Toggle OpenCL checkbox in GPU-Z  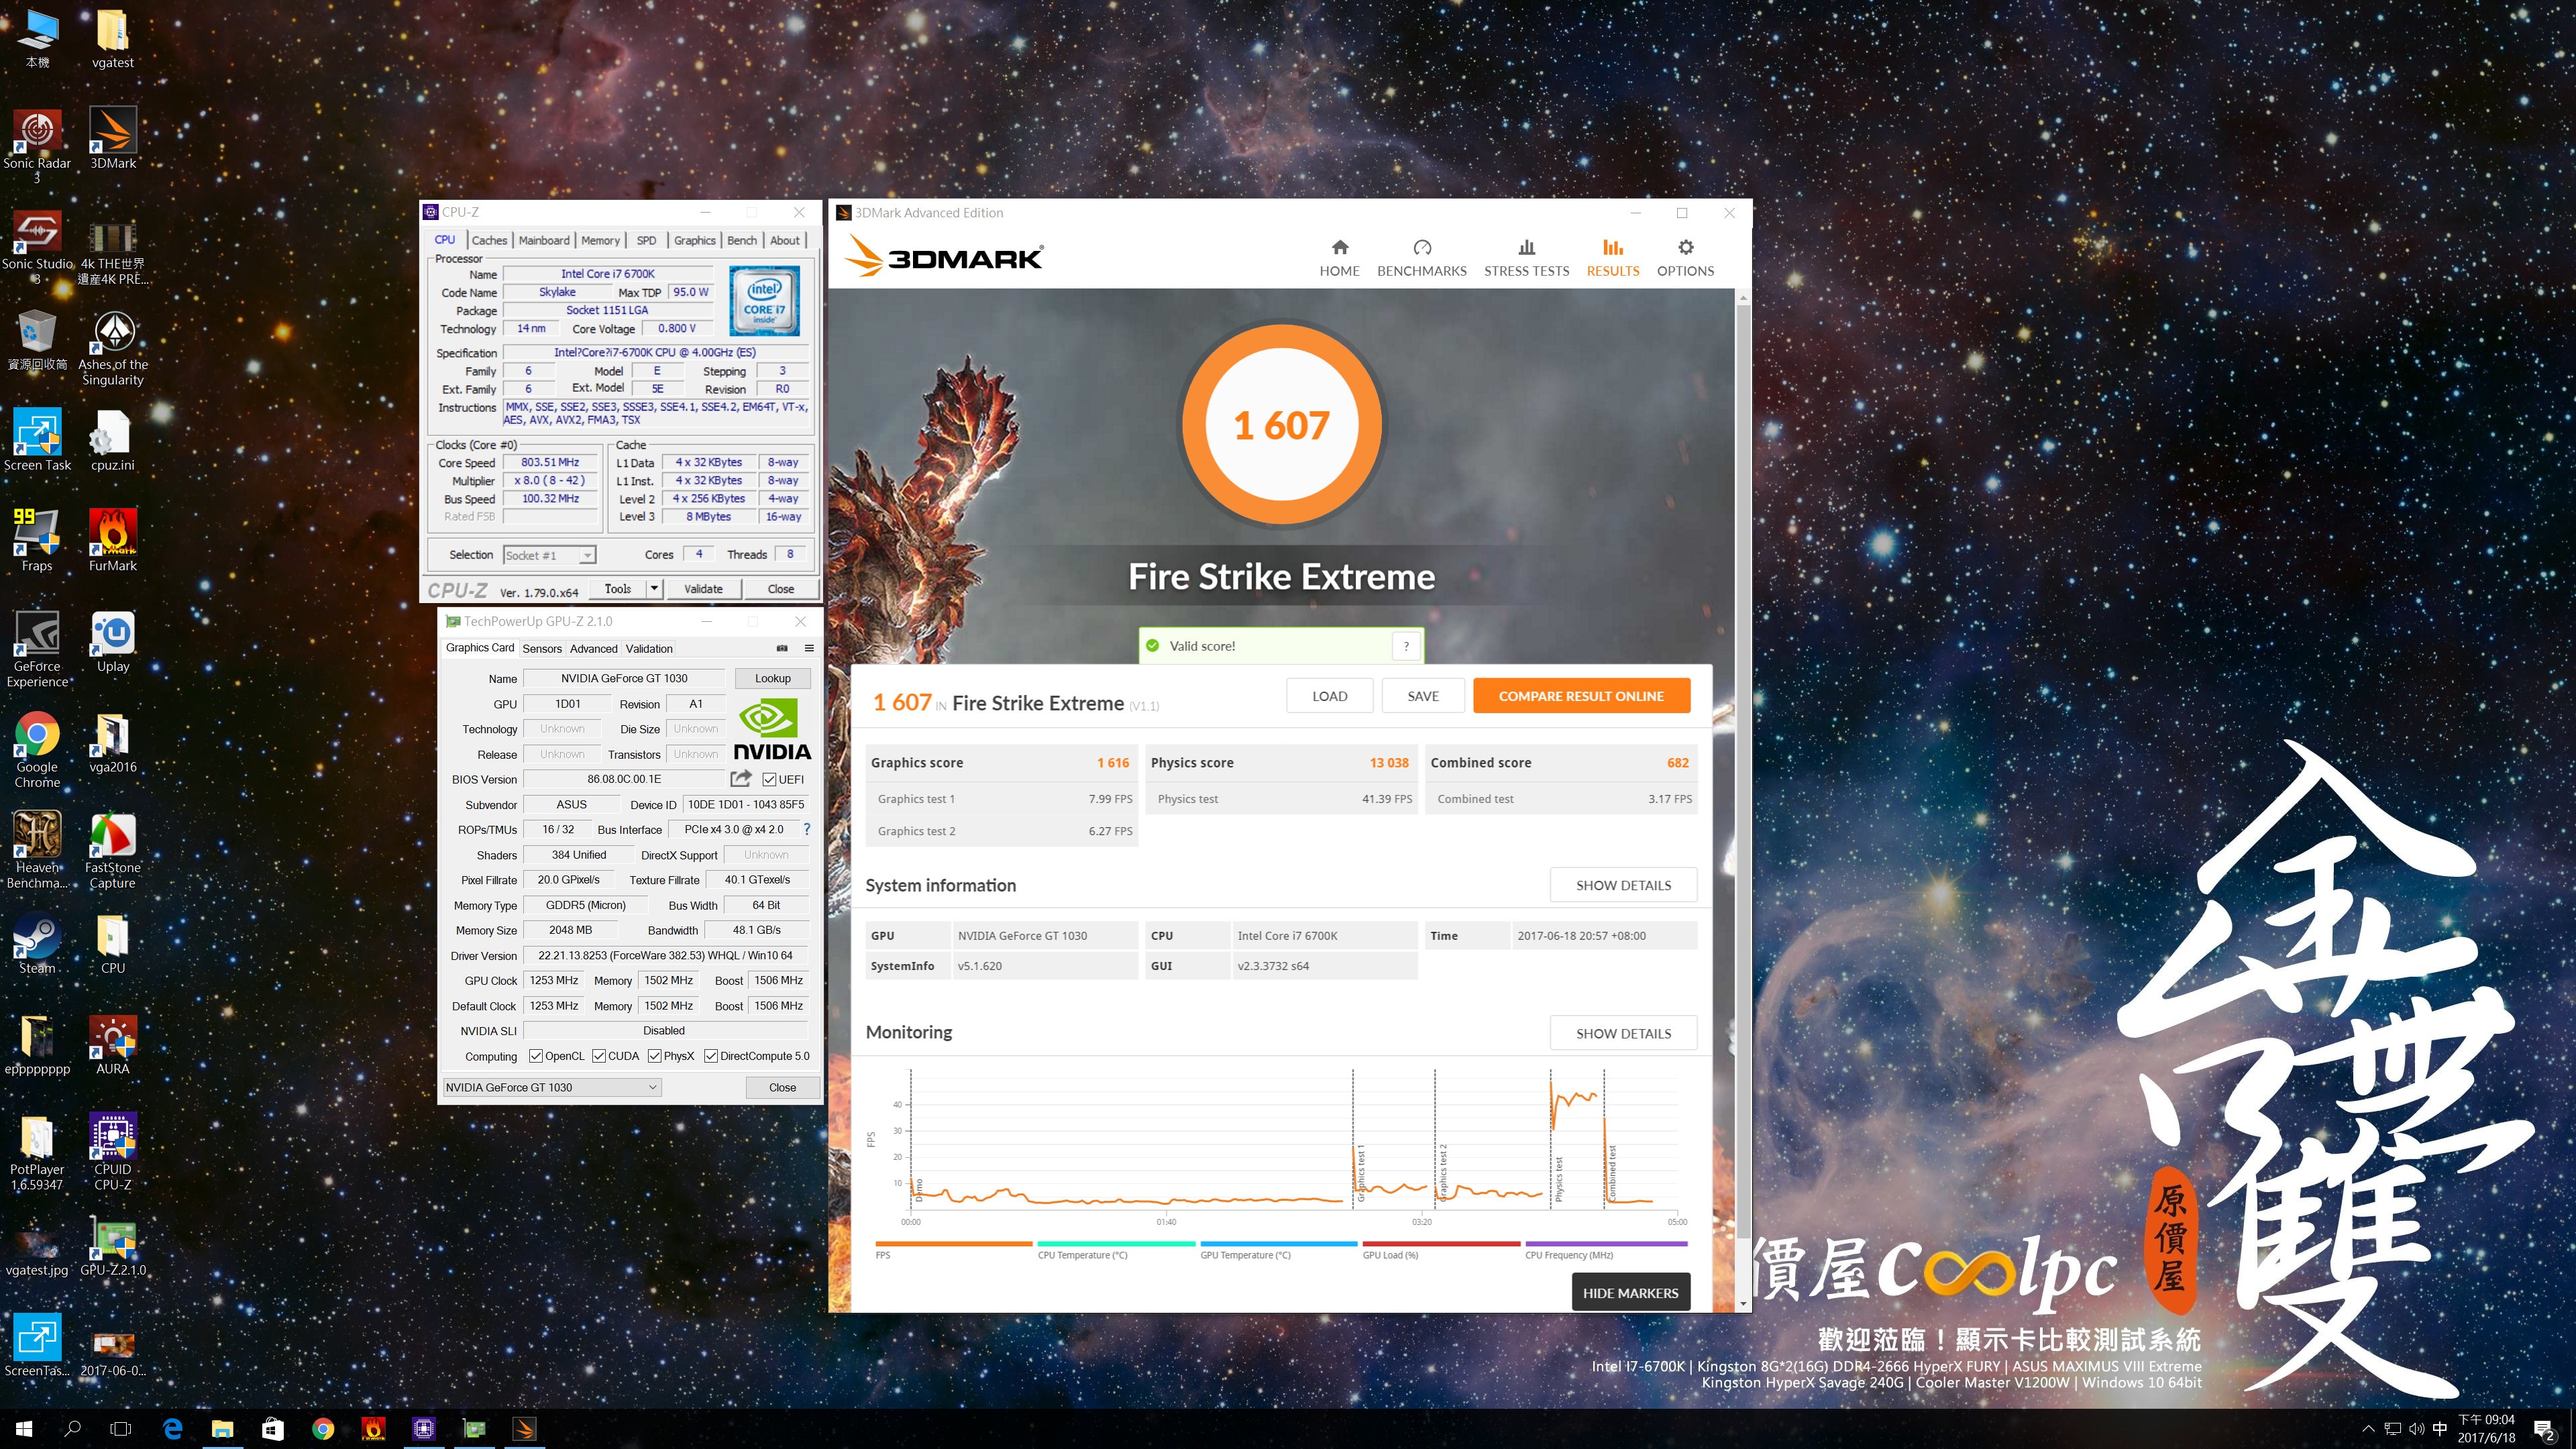point(536,1056)
